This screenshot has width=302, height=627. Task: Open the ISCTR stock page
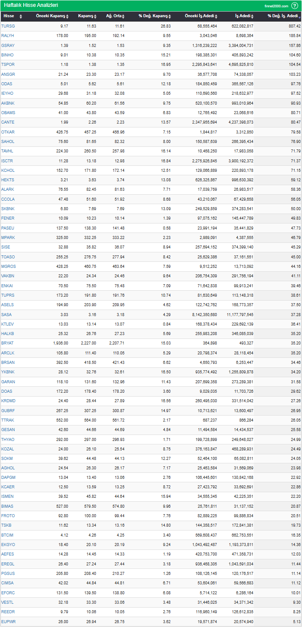(x=7, y=161)
